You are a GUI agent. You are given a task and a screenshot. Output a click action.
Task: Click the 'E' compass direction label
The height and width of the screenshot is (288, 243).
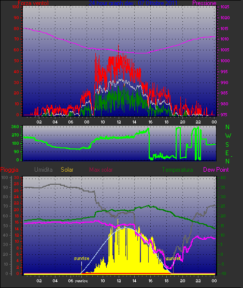[227, 153]
